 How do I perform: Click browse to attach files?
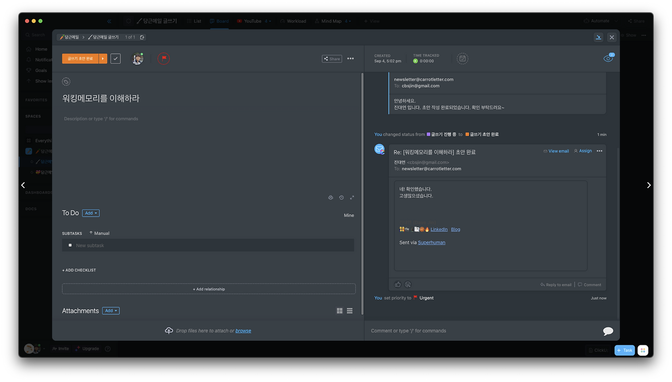tap(243, 331)
